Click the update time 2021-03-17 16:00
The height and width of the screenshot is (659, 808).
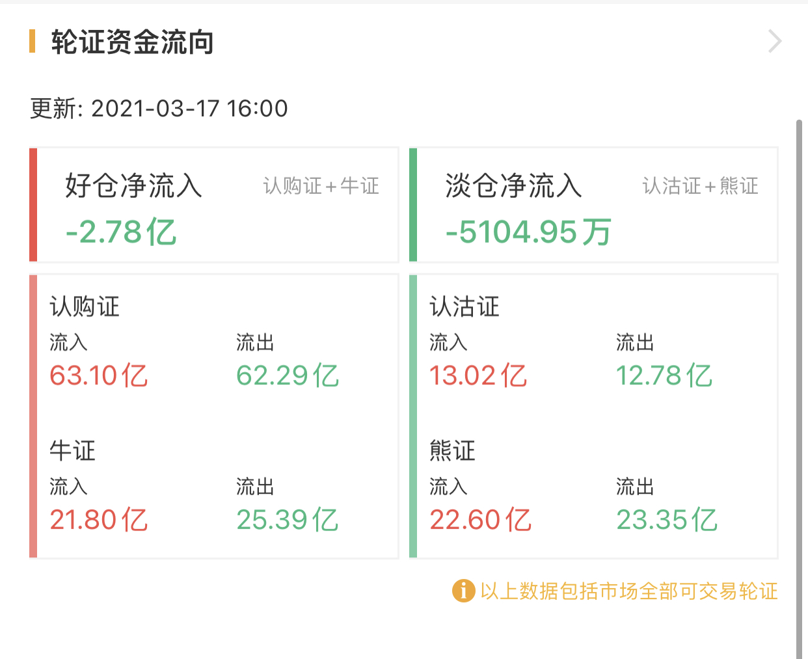[x=189, y=109]
